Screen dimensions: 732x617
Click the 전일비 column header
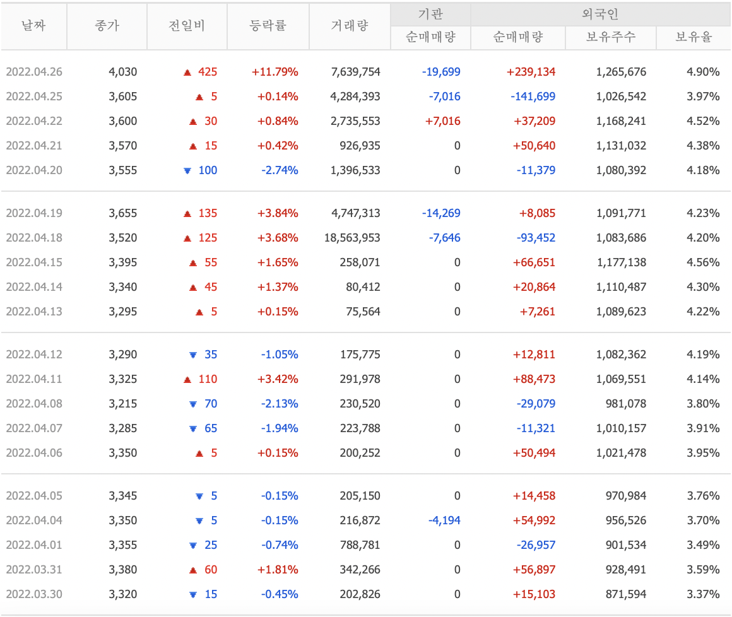tap(187, 26)
